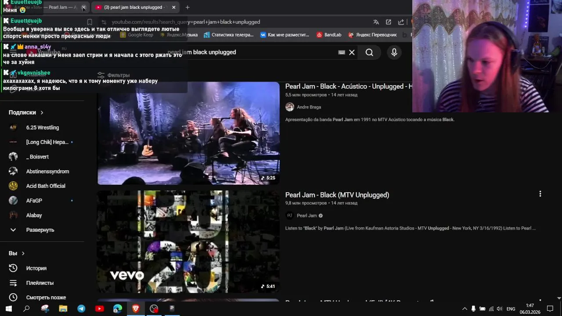Click the Wi-Fi icon in system tray

[491, 309]
